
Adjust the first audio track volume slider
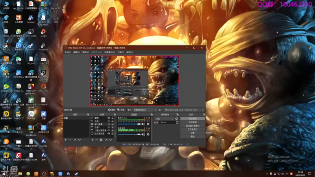pyautogui.click(x=129, y=124)
